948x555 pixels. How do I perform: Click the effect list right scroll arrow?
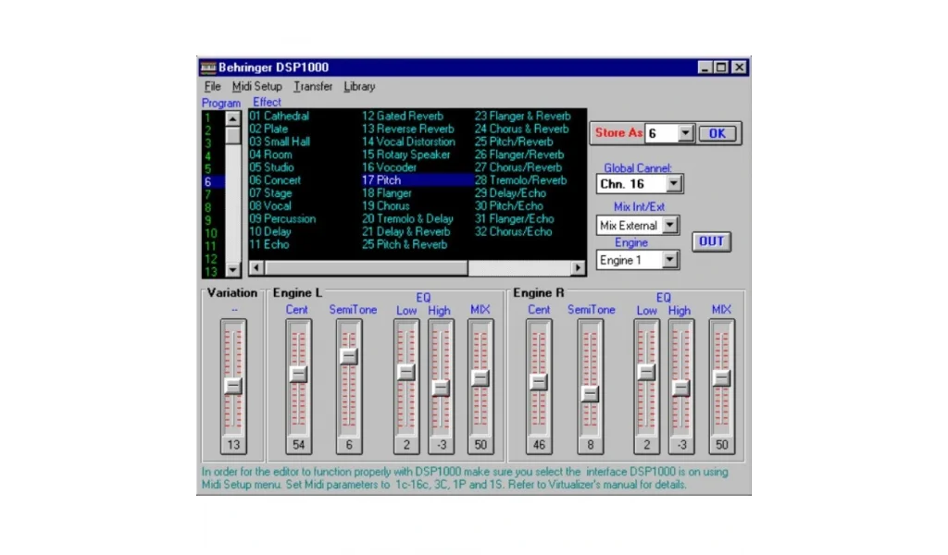(579, 268)
